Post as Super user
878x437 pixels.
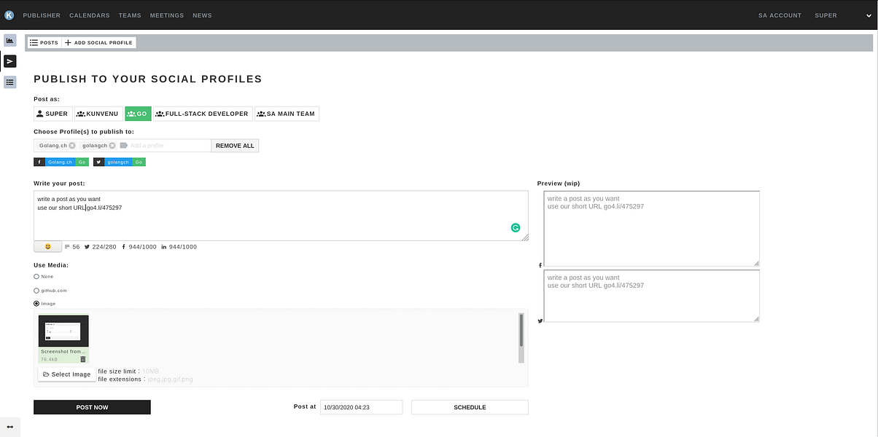click(53, 114)
